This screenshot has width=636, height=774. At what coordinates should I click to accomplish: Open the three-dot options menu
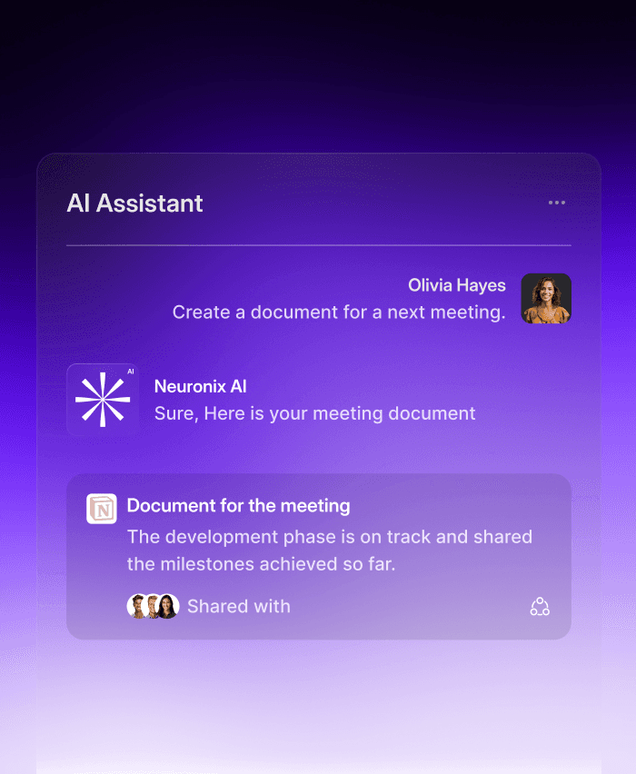(x=556, y=203)
